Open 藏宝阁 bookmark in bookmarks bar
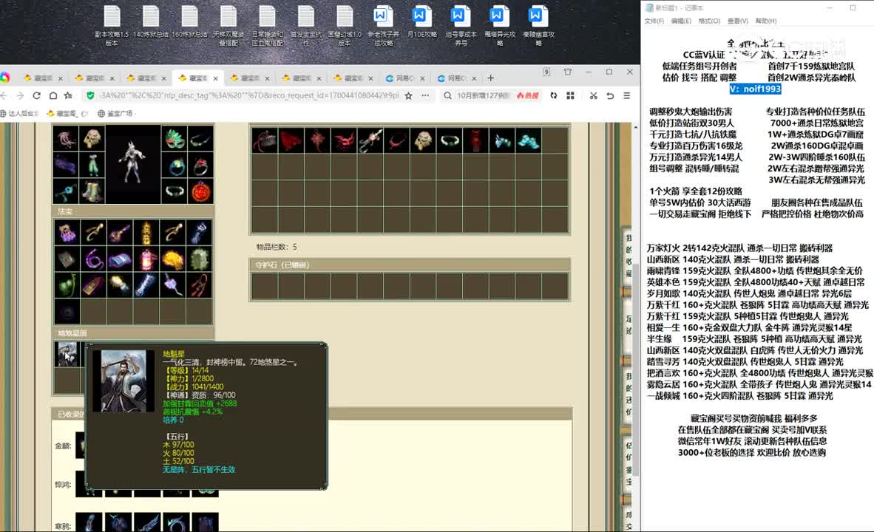Viewport: 874px width, 532px height. coord(67,113)
